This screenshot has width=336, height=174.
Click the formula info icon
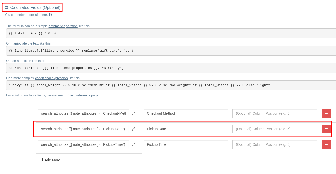pos(50,15)
